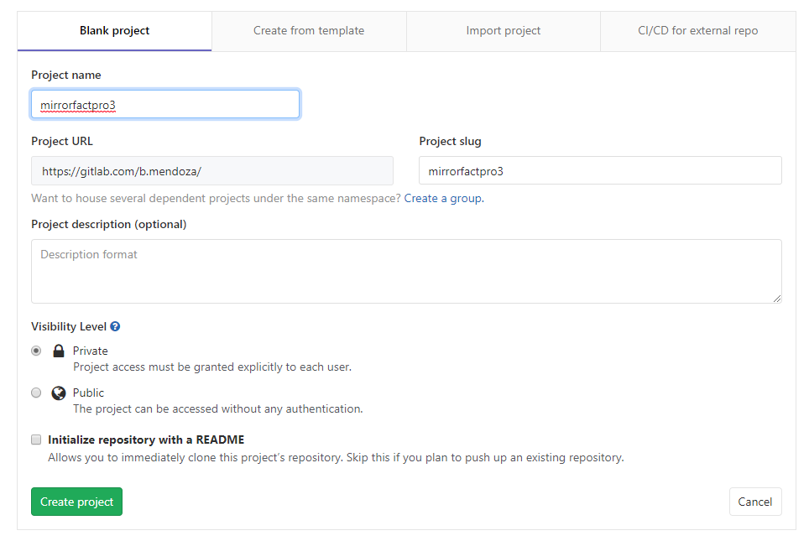The width and height of the screenshot is (809, 541).
Task: Switch to the Blank project tab
Action: (114, 31)
